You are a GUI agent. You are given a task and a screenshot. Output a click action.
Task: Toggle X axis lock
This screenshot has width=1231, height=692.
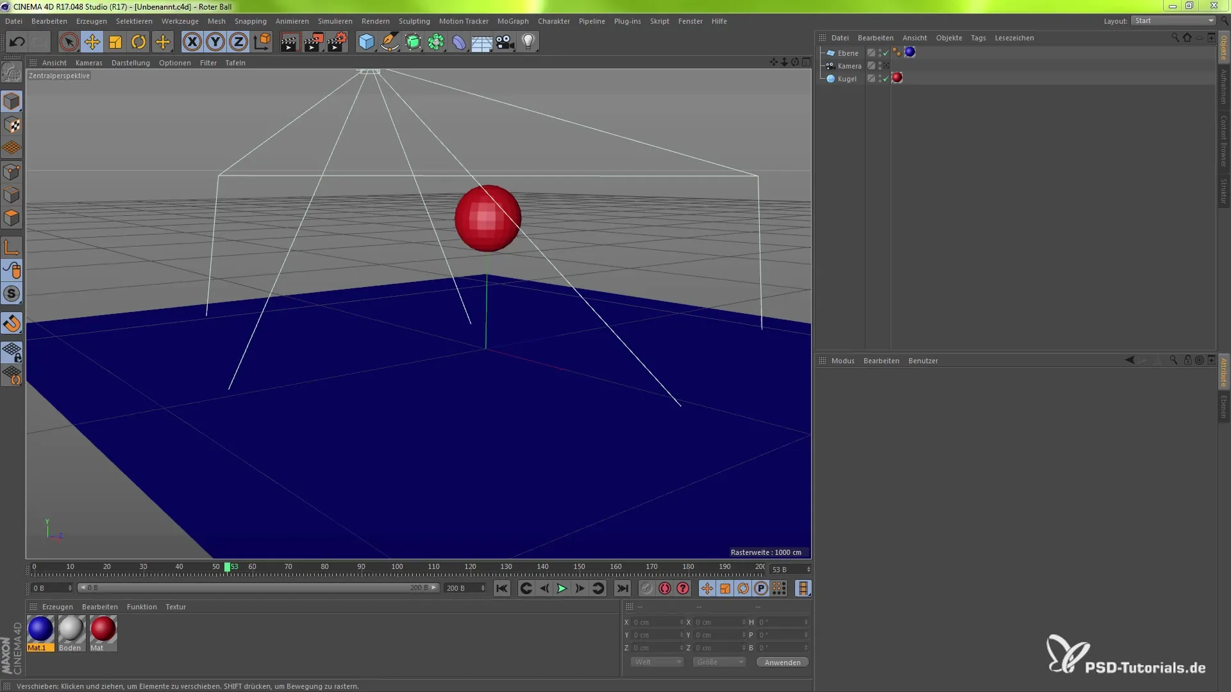pyautogui.click(x=192, y=42)
